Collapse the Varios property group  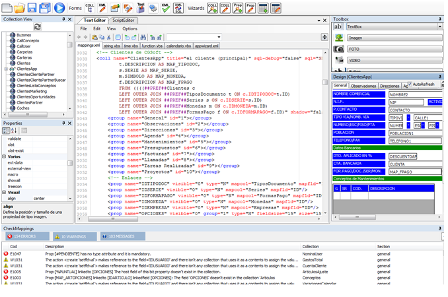4,156
